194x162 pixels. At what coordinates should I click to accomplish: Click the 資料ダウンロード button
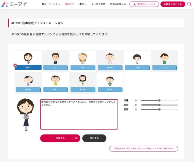144,4
